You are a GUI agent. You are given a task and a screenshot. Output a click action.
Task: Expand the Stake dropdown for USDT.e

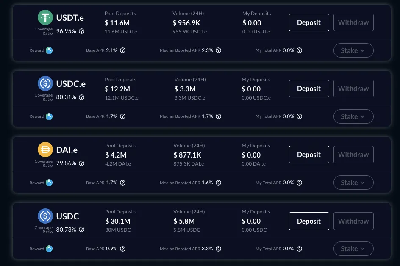353,50
